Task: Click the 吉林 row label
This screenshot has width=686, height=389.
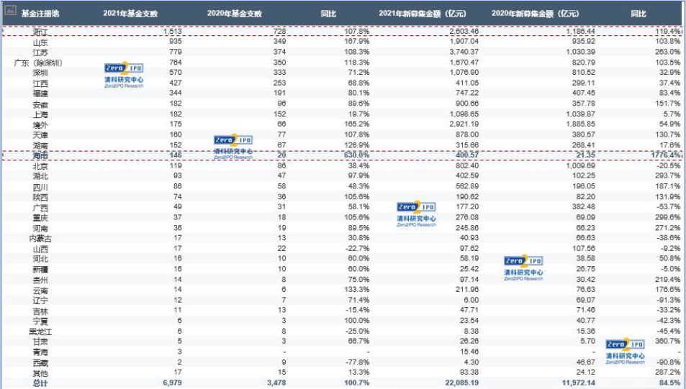Action: point(40,311)
